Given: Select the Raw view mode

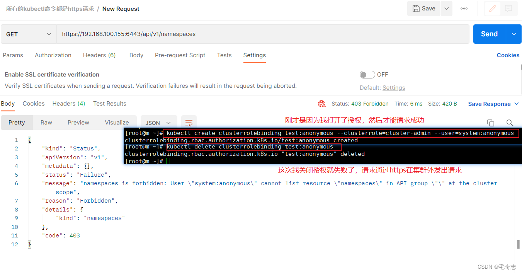Looking at the screenshot, I should 46,123.
